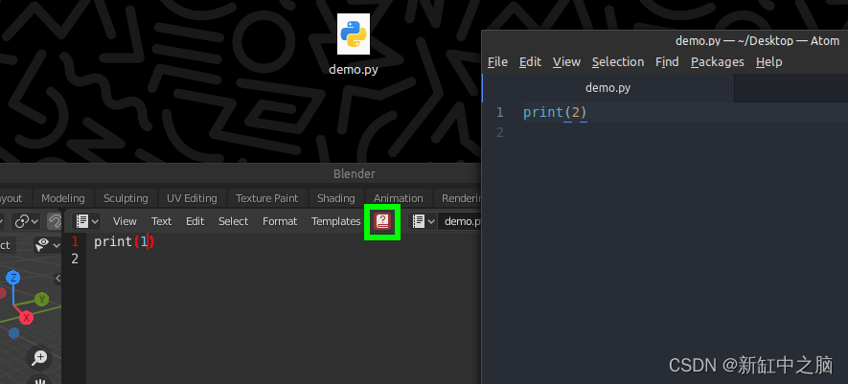
Task: Click the Z axis on the viewport gizmo
Action: [x=13, y=278]
